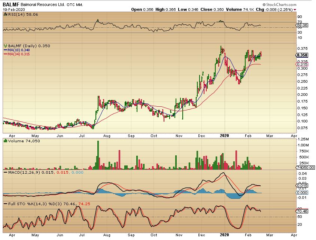Click the 0.075 price axis label
The image size is (316, 240).
[x=303, y=128]
